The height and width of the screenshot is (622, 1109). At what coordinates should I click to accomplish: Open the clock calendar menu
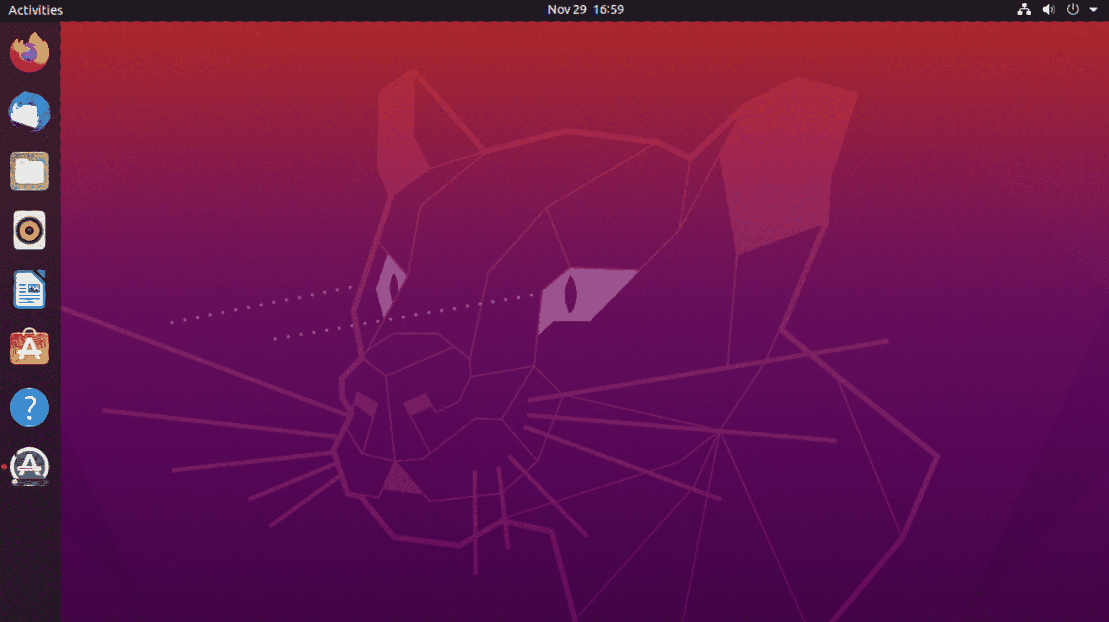586,10
